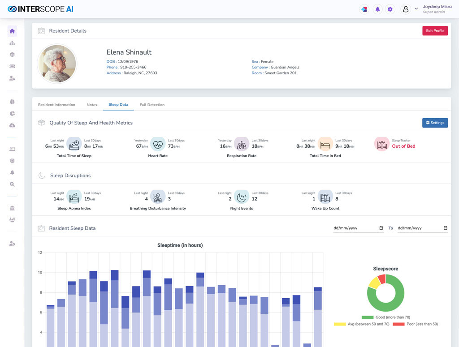Open the pie chart sidebar icon

click(12, 113)
